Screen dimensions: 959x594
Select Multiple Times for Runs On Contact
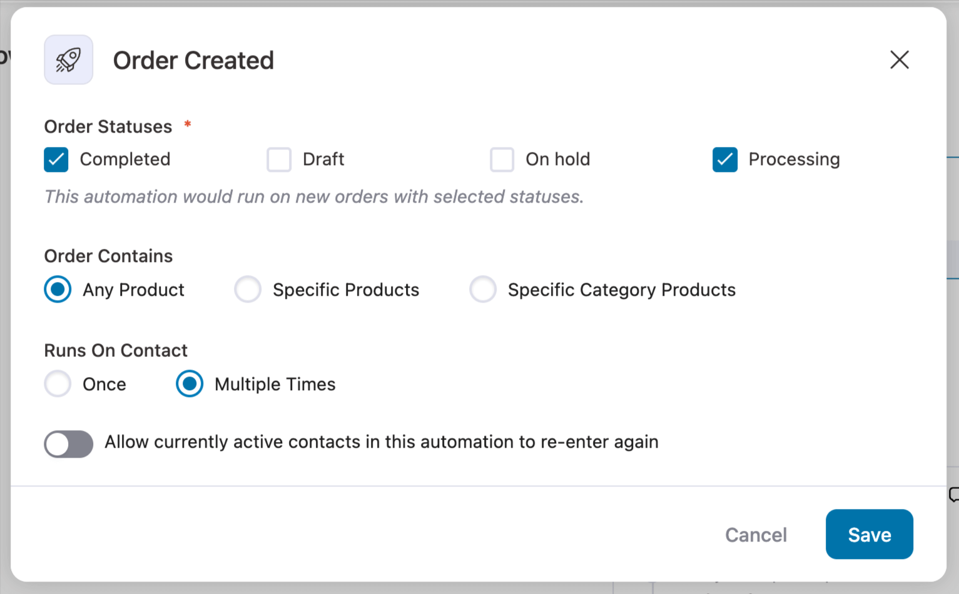point(190,384)
